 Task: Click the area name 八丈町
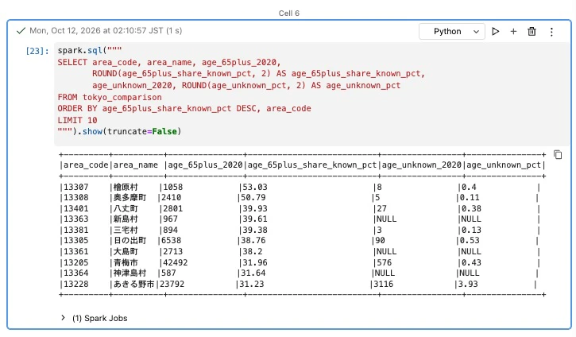[x=126, y=208]
